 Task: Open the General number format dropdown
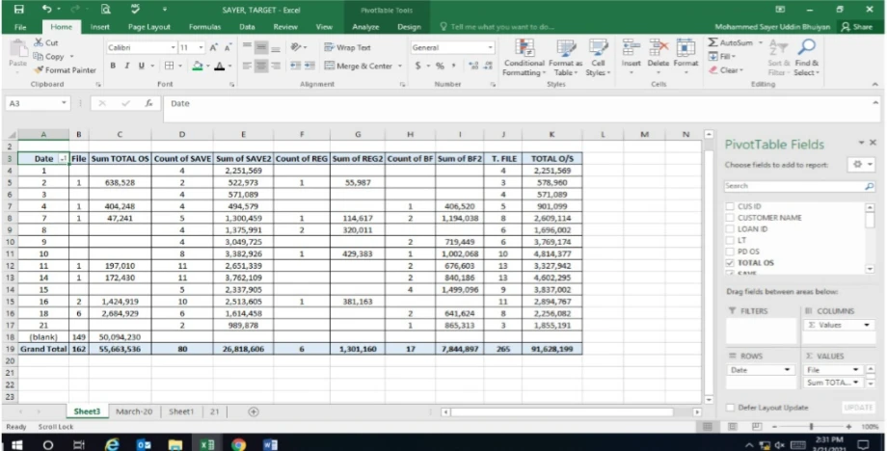coord(491,47)
